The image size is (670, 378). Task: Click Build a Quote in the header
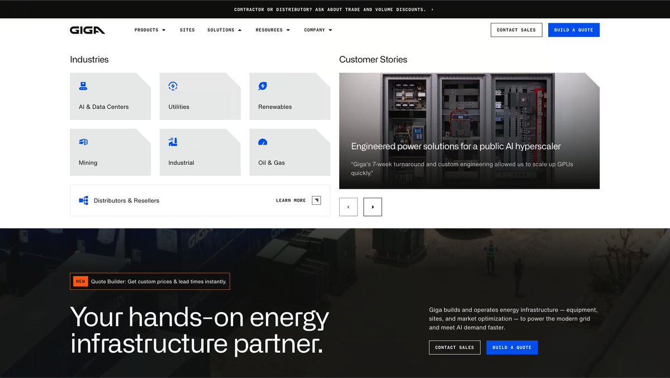point(573,30)
